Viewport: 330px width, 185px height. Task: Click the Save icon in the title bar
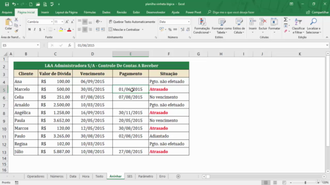click(x=7, y=4)
